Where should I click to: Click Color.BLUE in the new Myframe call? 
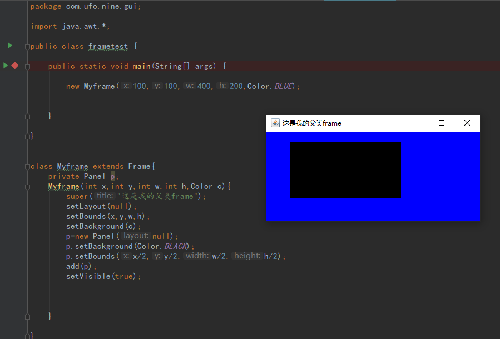pos(270,86)
